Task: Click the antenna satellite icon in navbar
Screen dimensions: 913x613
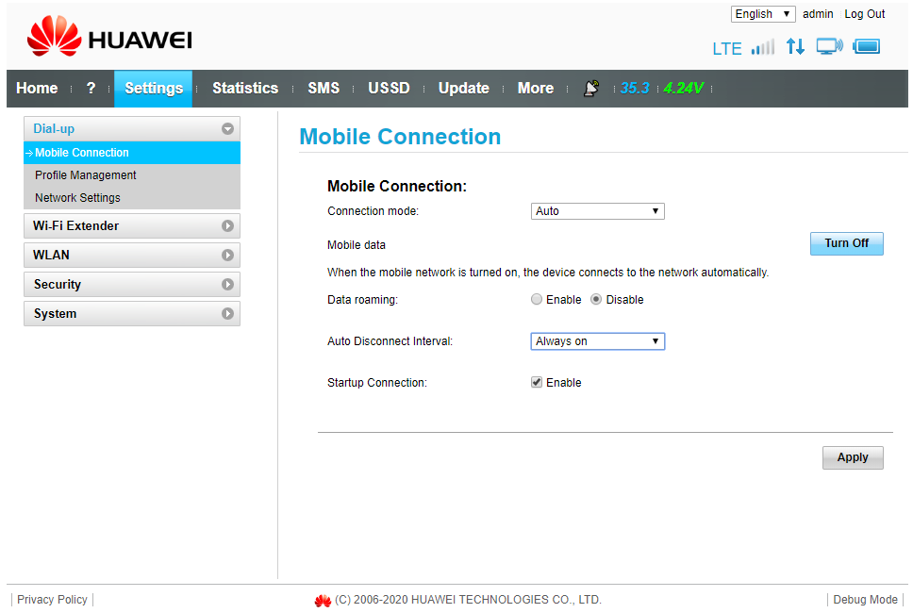Action: coord(591,88)
